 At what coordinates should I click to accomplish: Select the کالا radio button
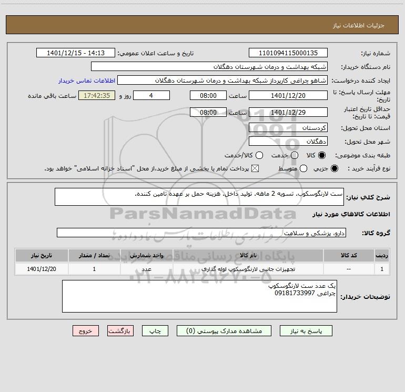coord(322,155)
